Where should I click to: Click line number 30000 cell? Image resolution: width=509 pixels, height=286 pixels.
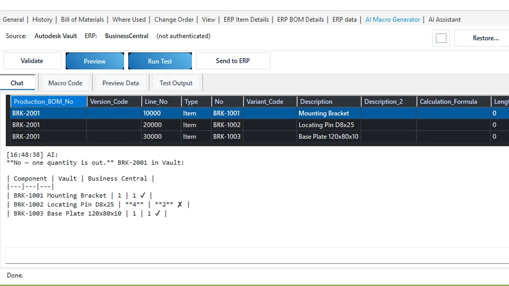161,136
